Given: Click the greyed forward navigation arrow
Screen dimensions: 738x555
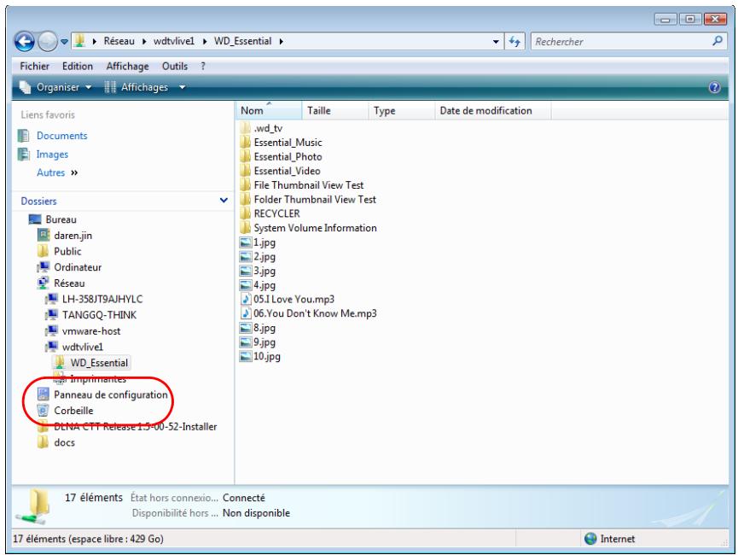Looking at the screenshot, I should (x=47, y=42).
